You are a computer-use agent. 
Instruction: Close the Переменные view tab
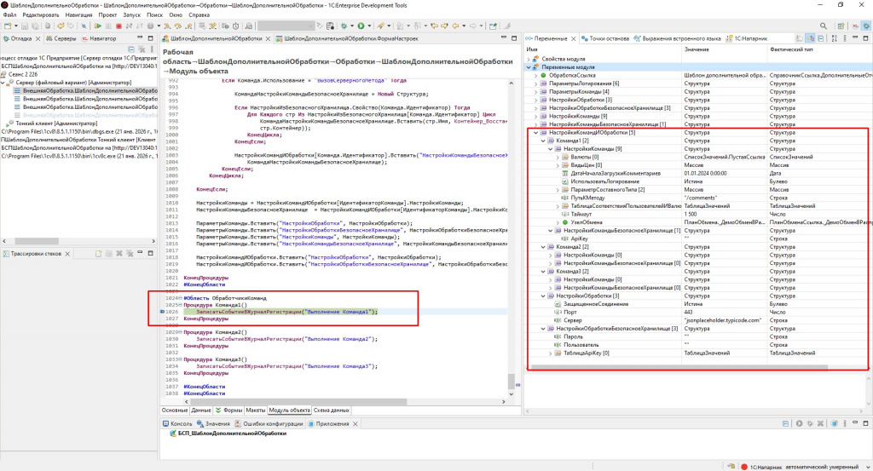coord(575,38)
